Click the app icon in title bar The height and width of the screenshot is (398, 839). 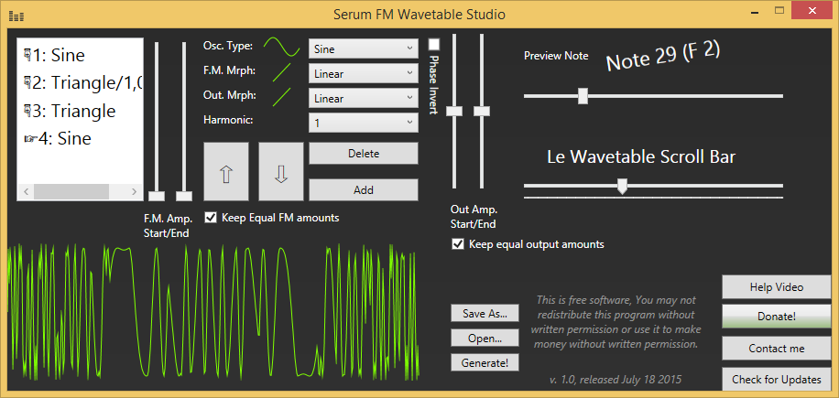coord(16,16)
